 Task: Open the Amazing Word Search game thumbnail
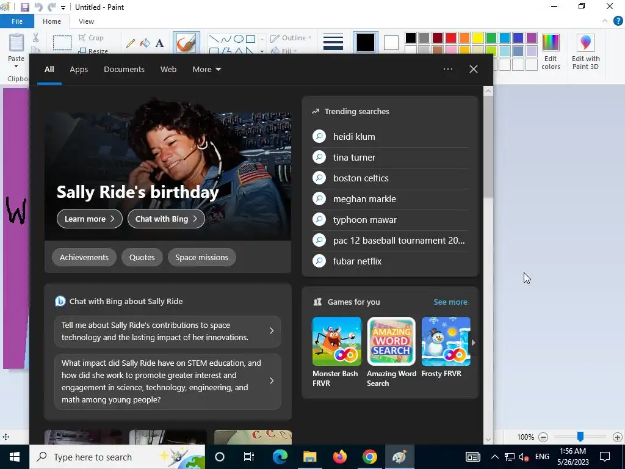coord(391,341)
